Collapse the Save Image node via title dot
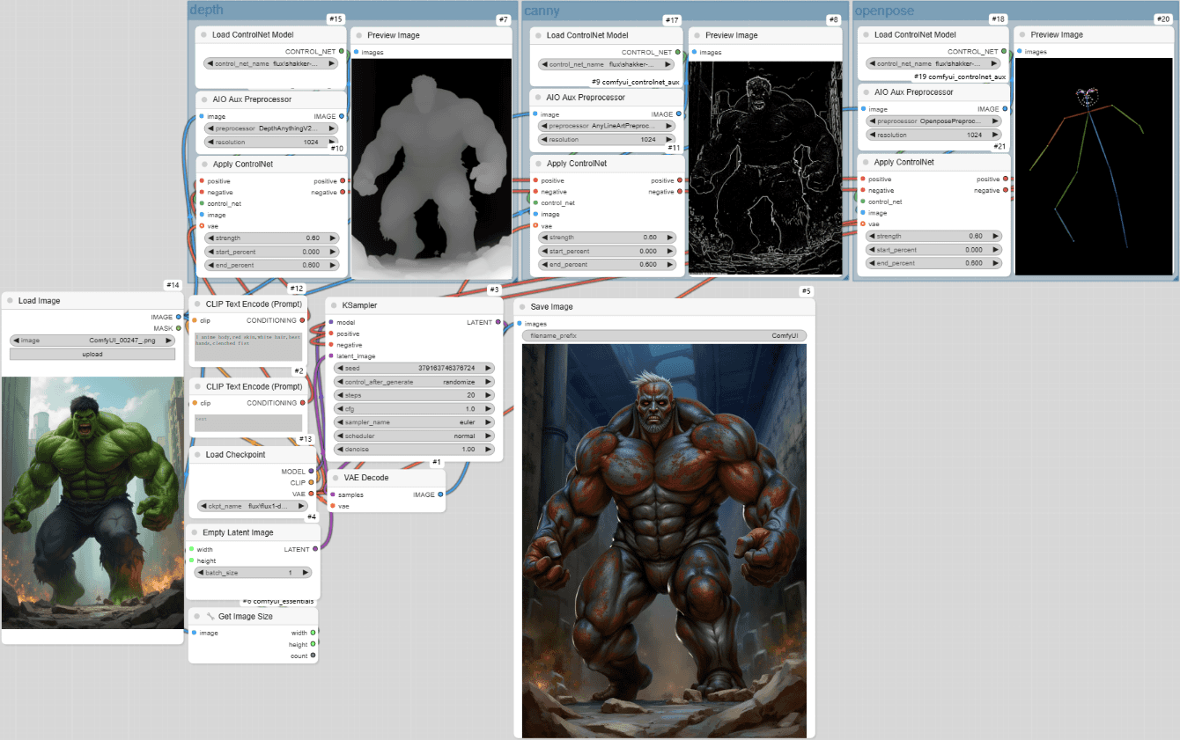 (522, 307)
